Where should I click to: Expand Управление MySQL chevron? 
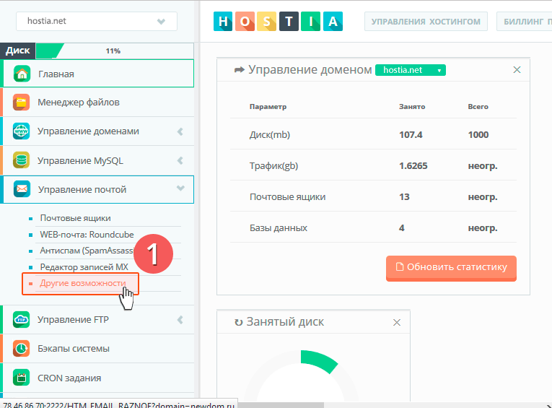(x=180, y=160)
